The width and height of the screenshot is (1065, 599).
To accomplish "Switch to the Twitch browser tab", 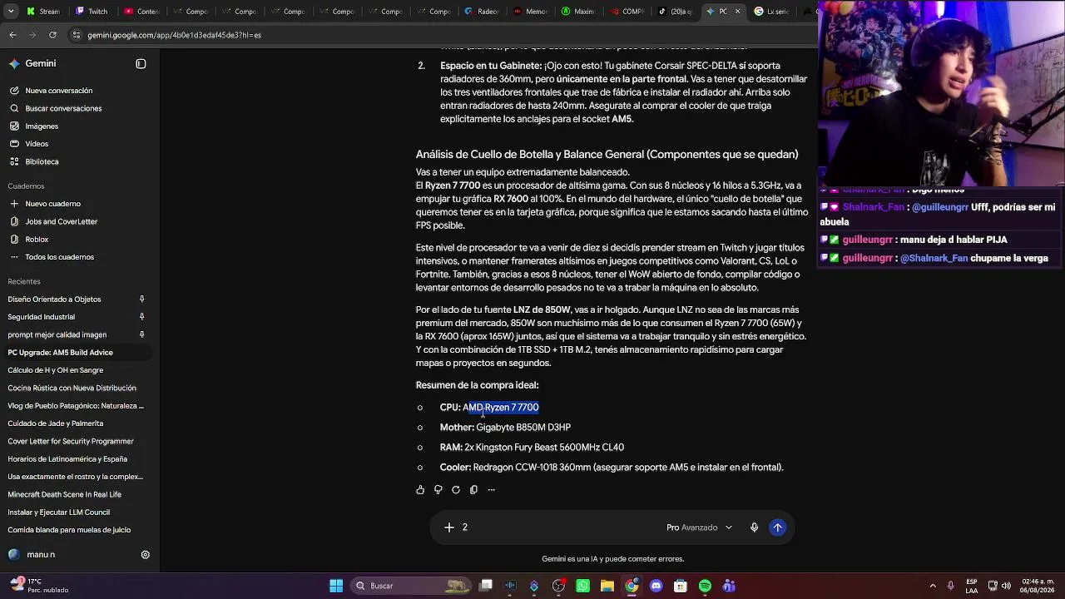I will pos(92,12).
